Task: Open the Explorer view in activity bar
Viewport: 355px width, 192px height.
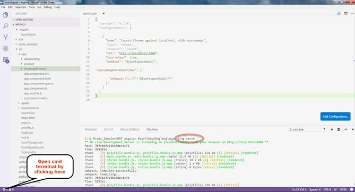Action: (6, 15)
